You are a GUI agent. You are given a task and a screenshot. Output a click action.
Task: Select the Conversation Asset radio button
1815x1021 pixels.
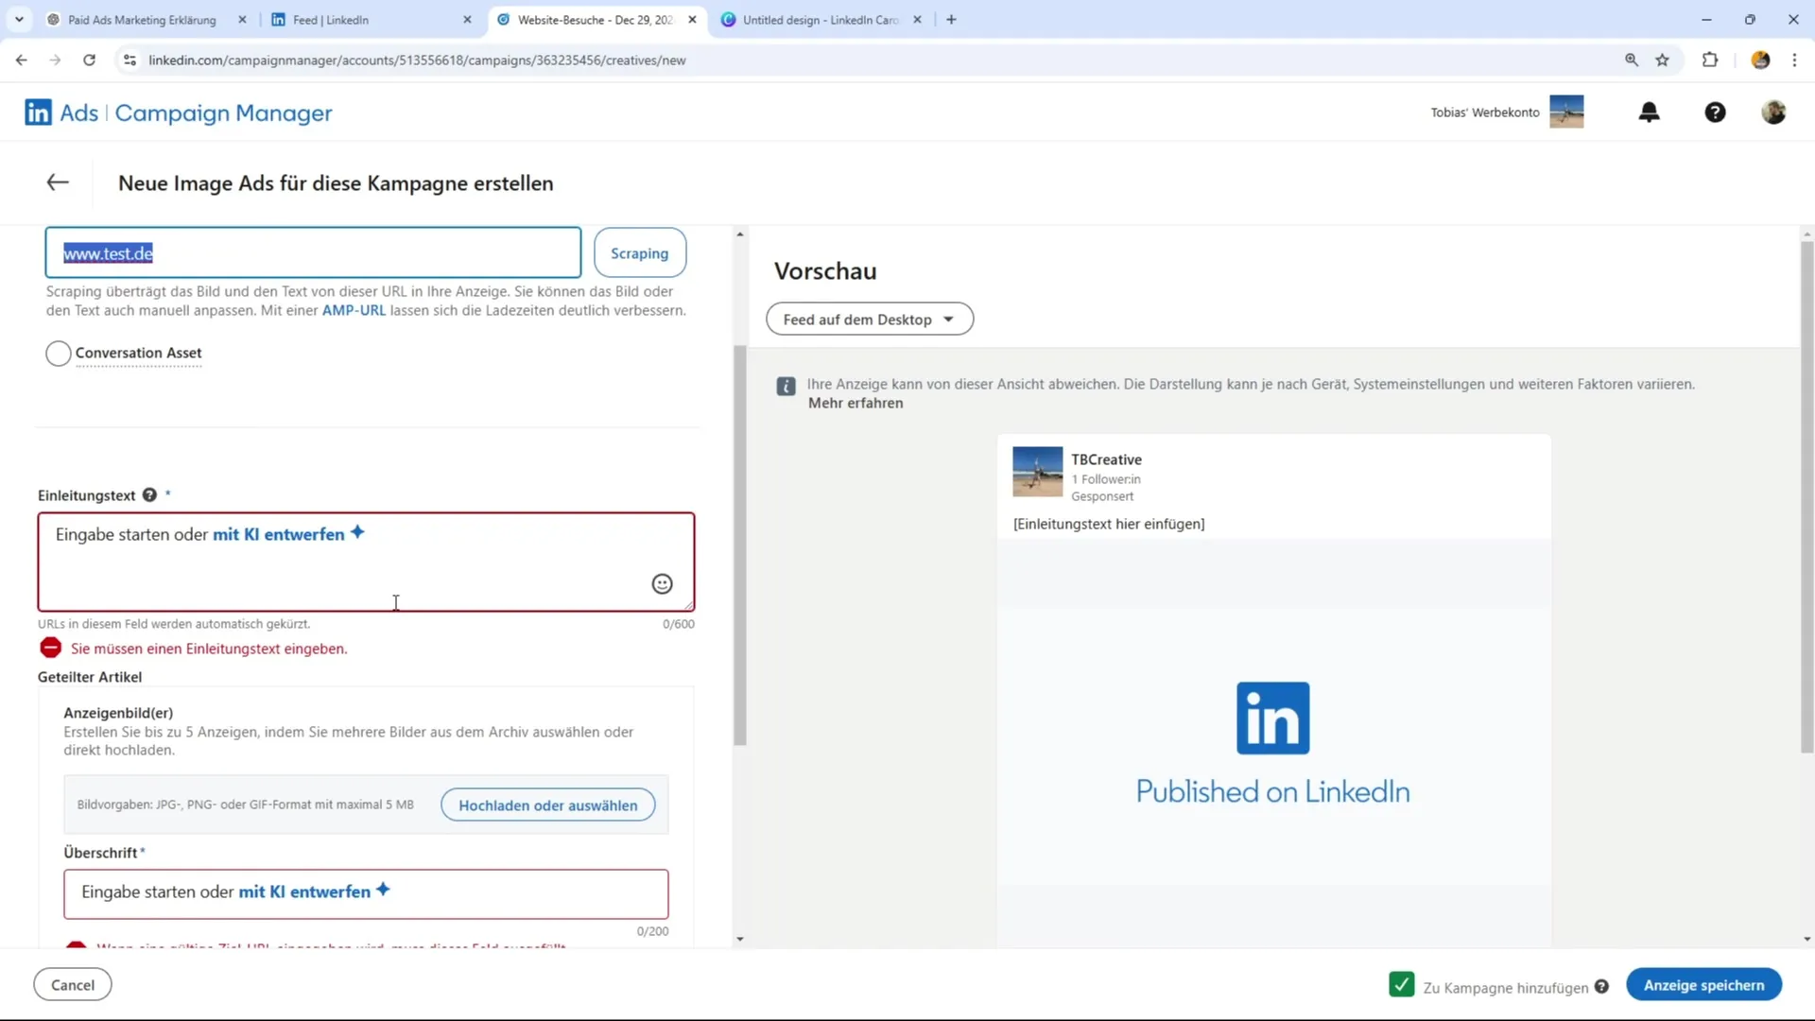[x=59, y=354]
